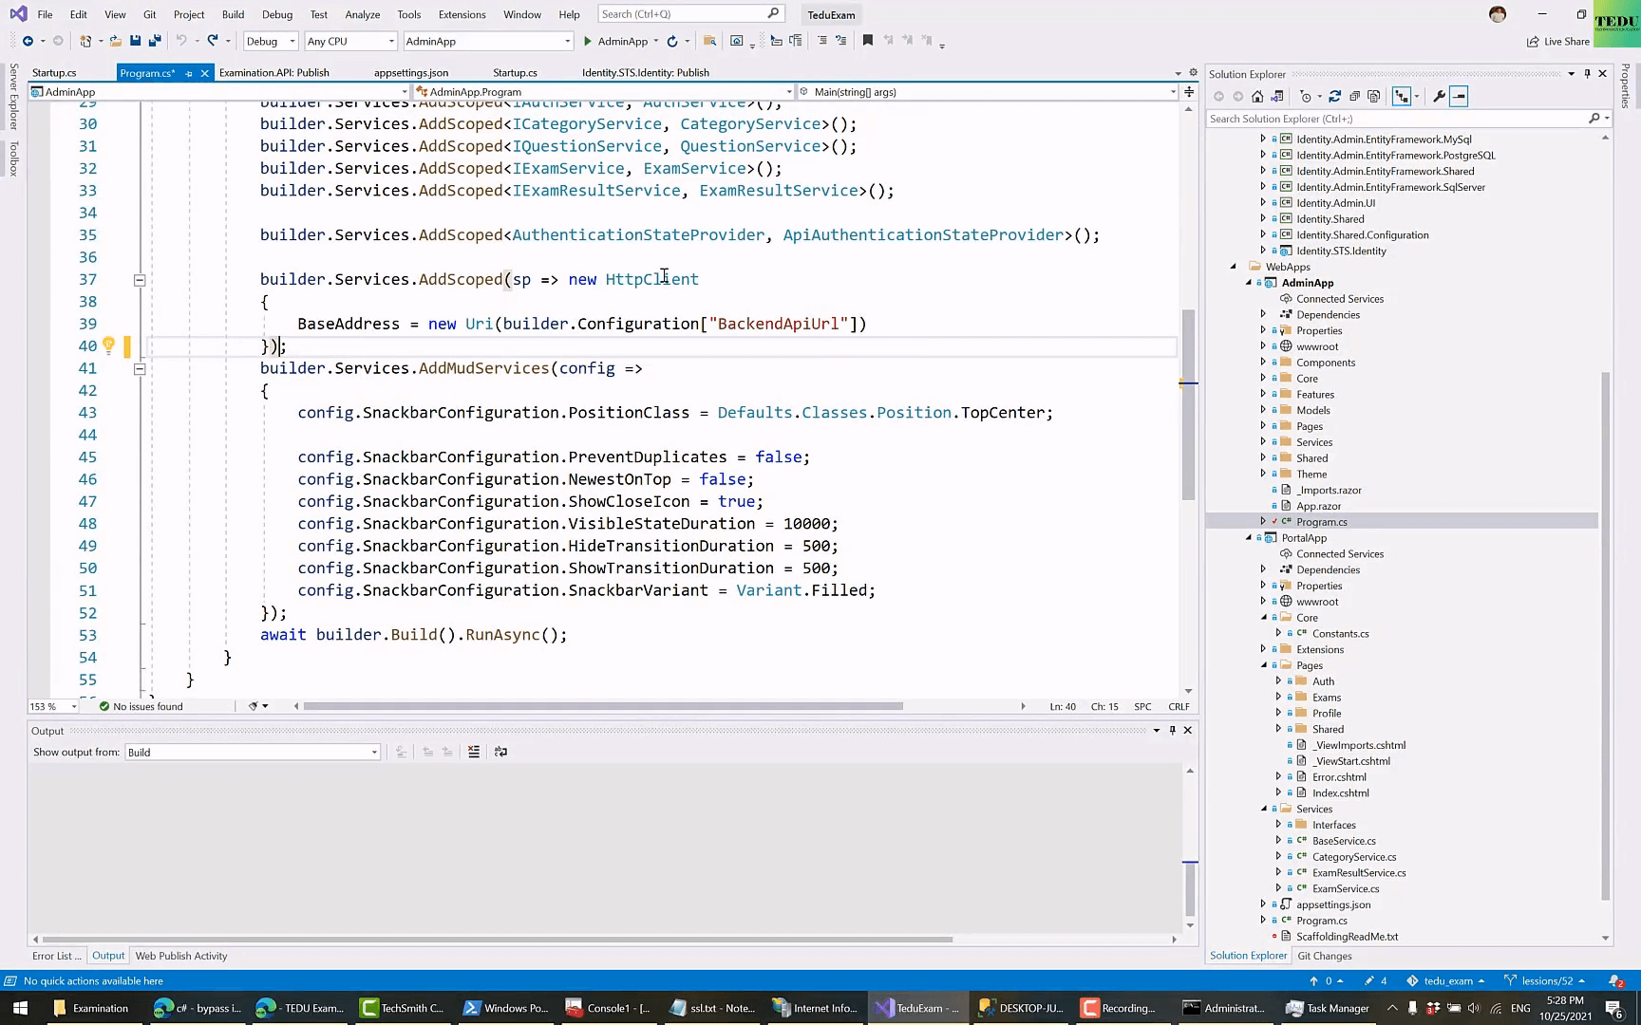1641x1025 pixels.
Task: Click the code editor horizontal scrollbar
Action: 602,706
